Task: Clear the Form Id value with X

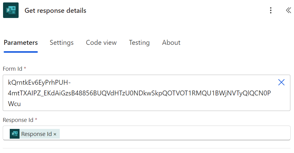Action: [281, 82]
